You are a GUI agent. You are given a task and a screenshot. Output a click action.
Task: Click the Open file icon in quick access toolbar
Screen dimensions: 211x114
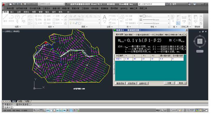tap(14, 4)
